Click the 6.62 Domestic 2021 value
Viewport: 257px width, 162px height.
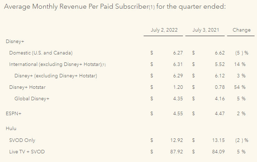(x=220, y=53)
